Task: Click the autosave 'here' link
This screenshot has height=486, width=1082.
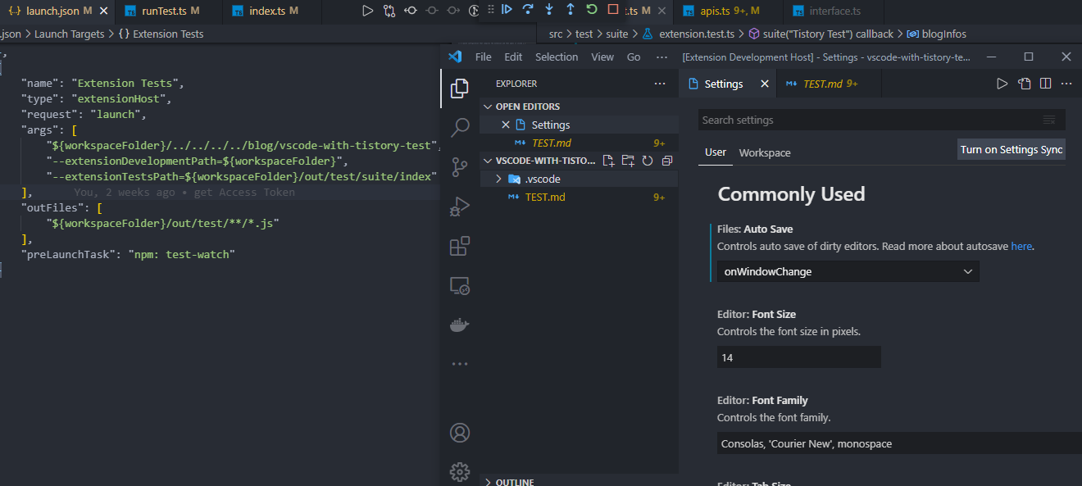Action: click(x=1021, y=246)
